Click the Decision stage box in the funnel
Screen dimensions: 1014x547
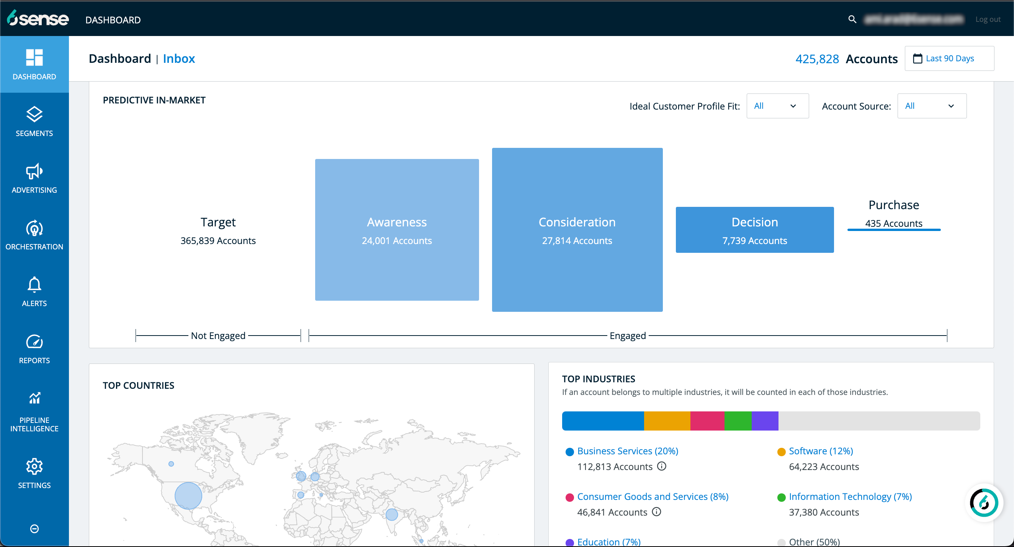[x=754, y=229]
